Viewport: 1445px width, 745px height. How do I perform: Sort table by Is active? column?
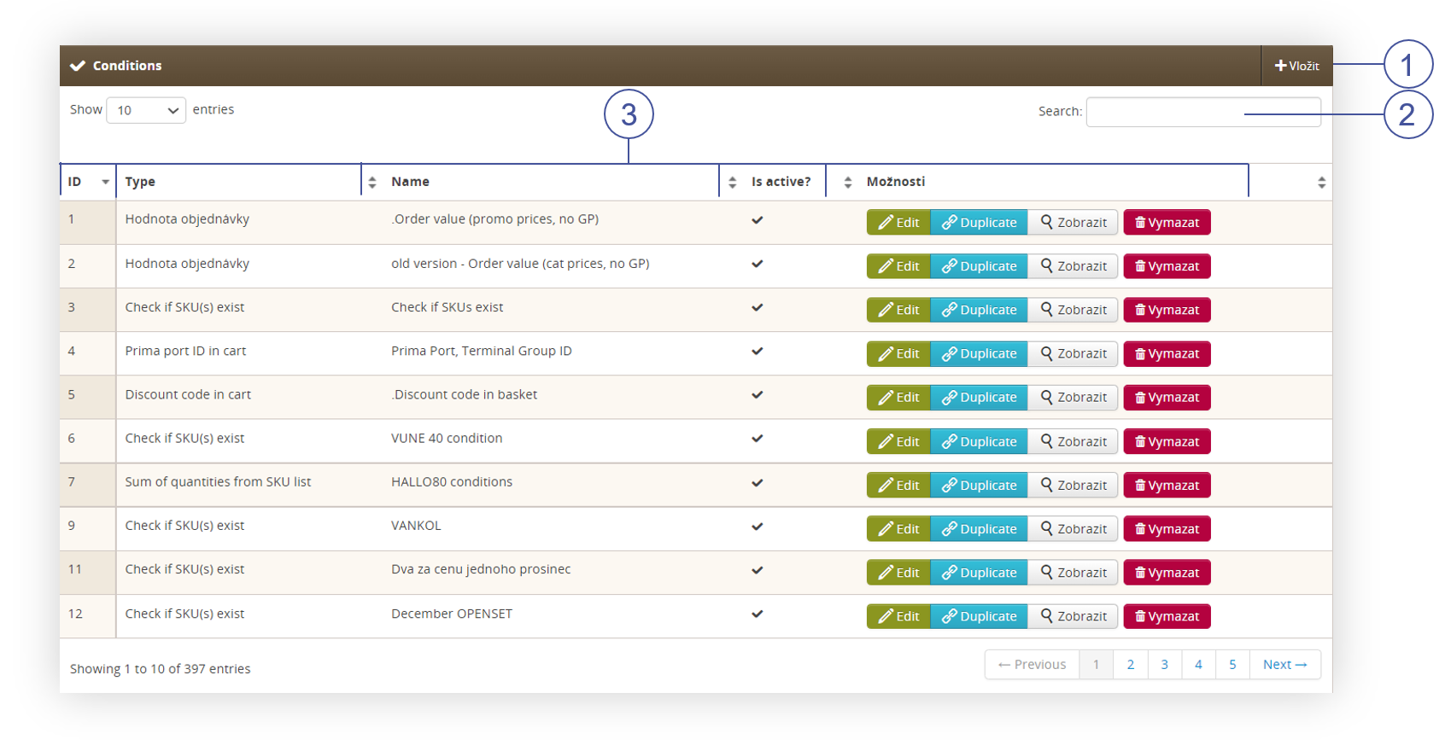[800, 182]
